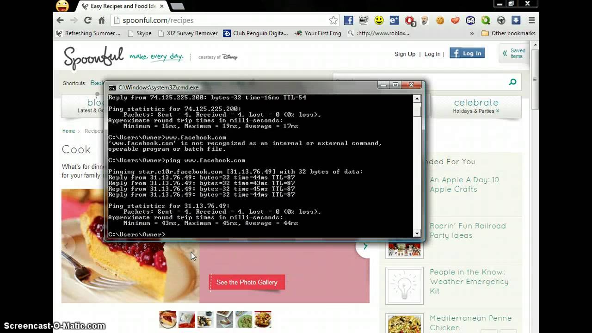
Task: Click the green search magnifier on Spoonful
Action: click(x=512, y=82)
